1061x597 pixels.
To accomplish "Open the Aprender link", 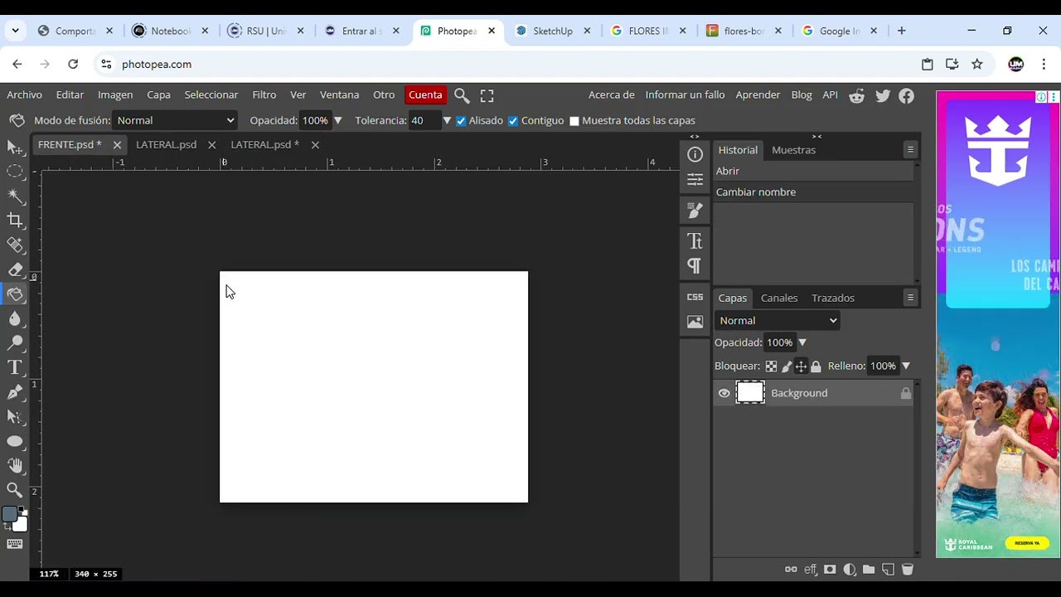I will (758, 95).
